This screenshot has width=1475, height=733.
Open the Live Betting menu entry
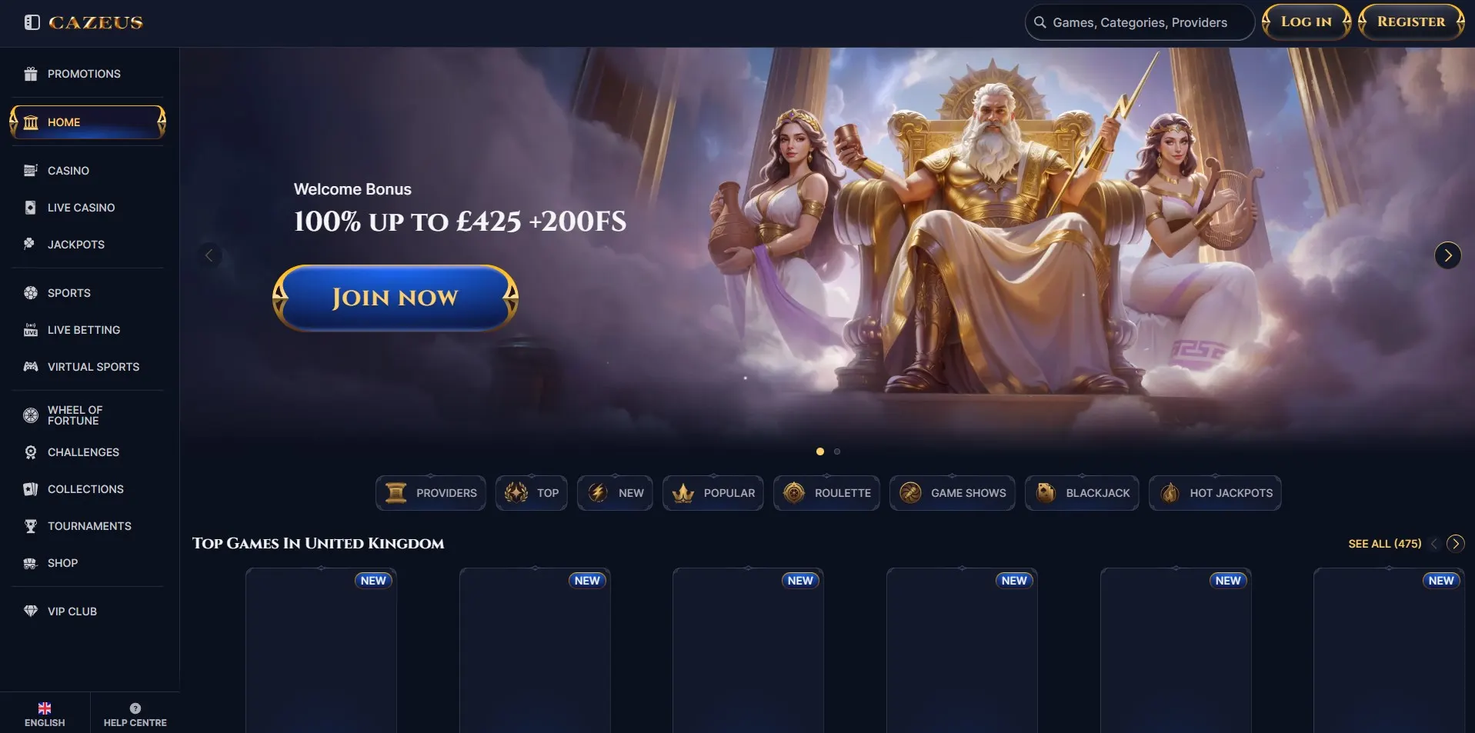pos(84,330)
